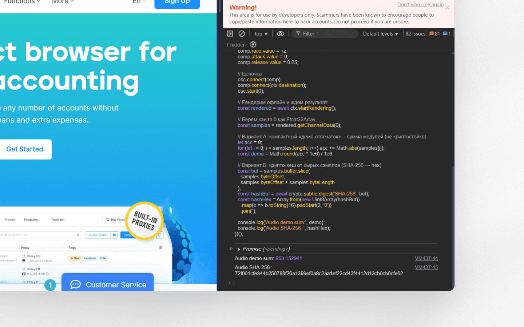This screenshot has height=327, width=524.
Task: Click the Windows icon beside Quick Profile
Action: tap(114, 235)
